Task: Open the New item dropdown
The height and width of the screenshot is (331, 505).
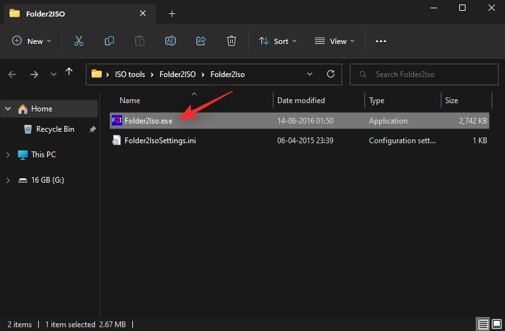Action: (32, 41)
